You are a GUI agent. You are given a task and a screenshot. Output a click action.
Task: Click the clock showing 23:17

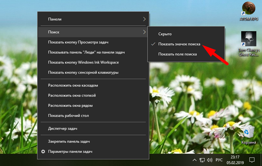235,160
